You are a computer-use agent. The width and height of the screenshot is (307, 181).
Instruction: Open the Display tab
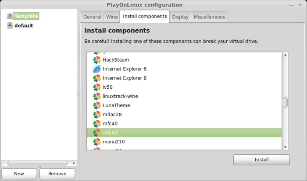[x=180, y=17]
